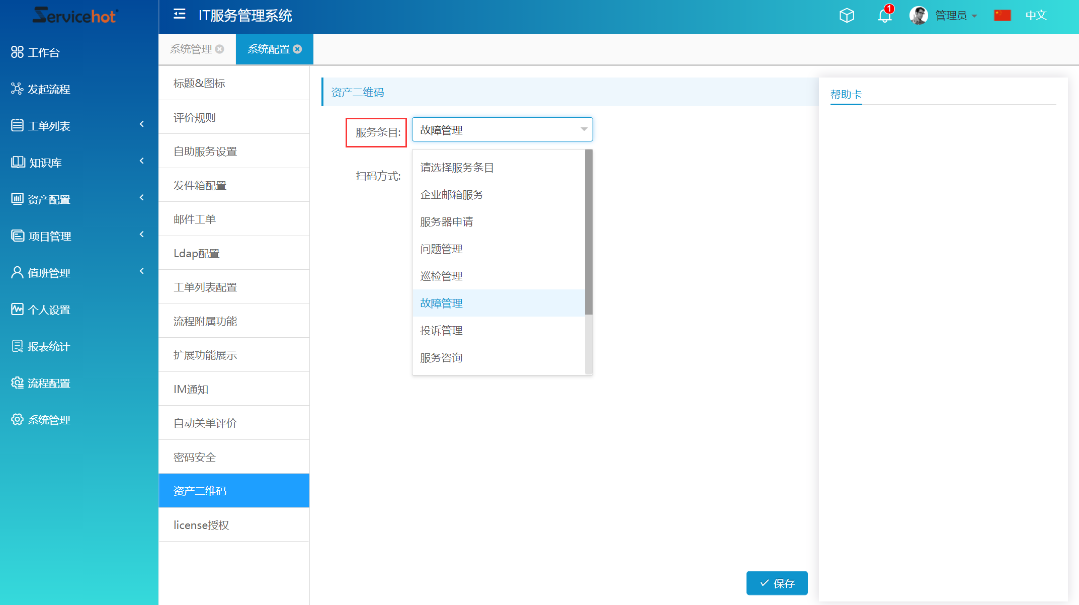Open 工作台 from the sidebar
Screen dimensions: 1079x605
point(44,52)
